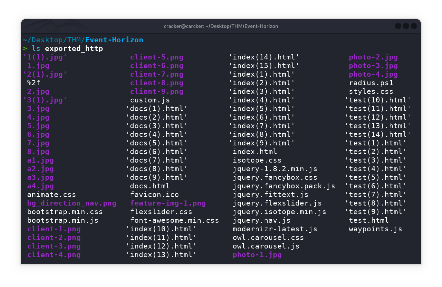Click the 'test(14).html' file name

pyautogui.click(x=378, y=134)
